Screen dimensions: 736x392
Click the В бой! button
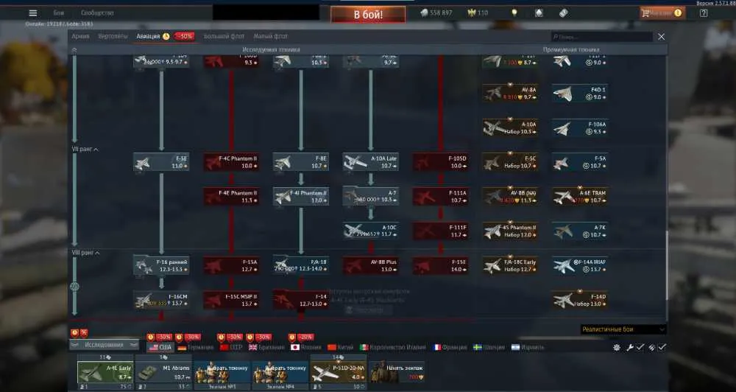point(368,15)
